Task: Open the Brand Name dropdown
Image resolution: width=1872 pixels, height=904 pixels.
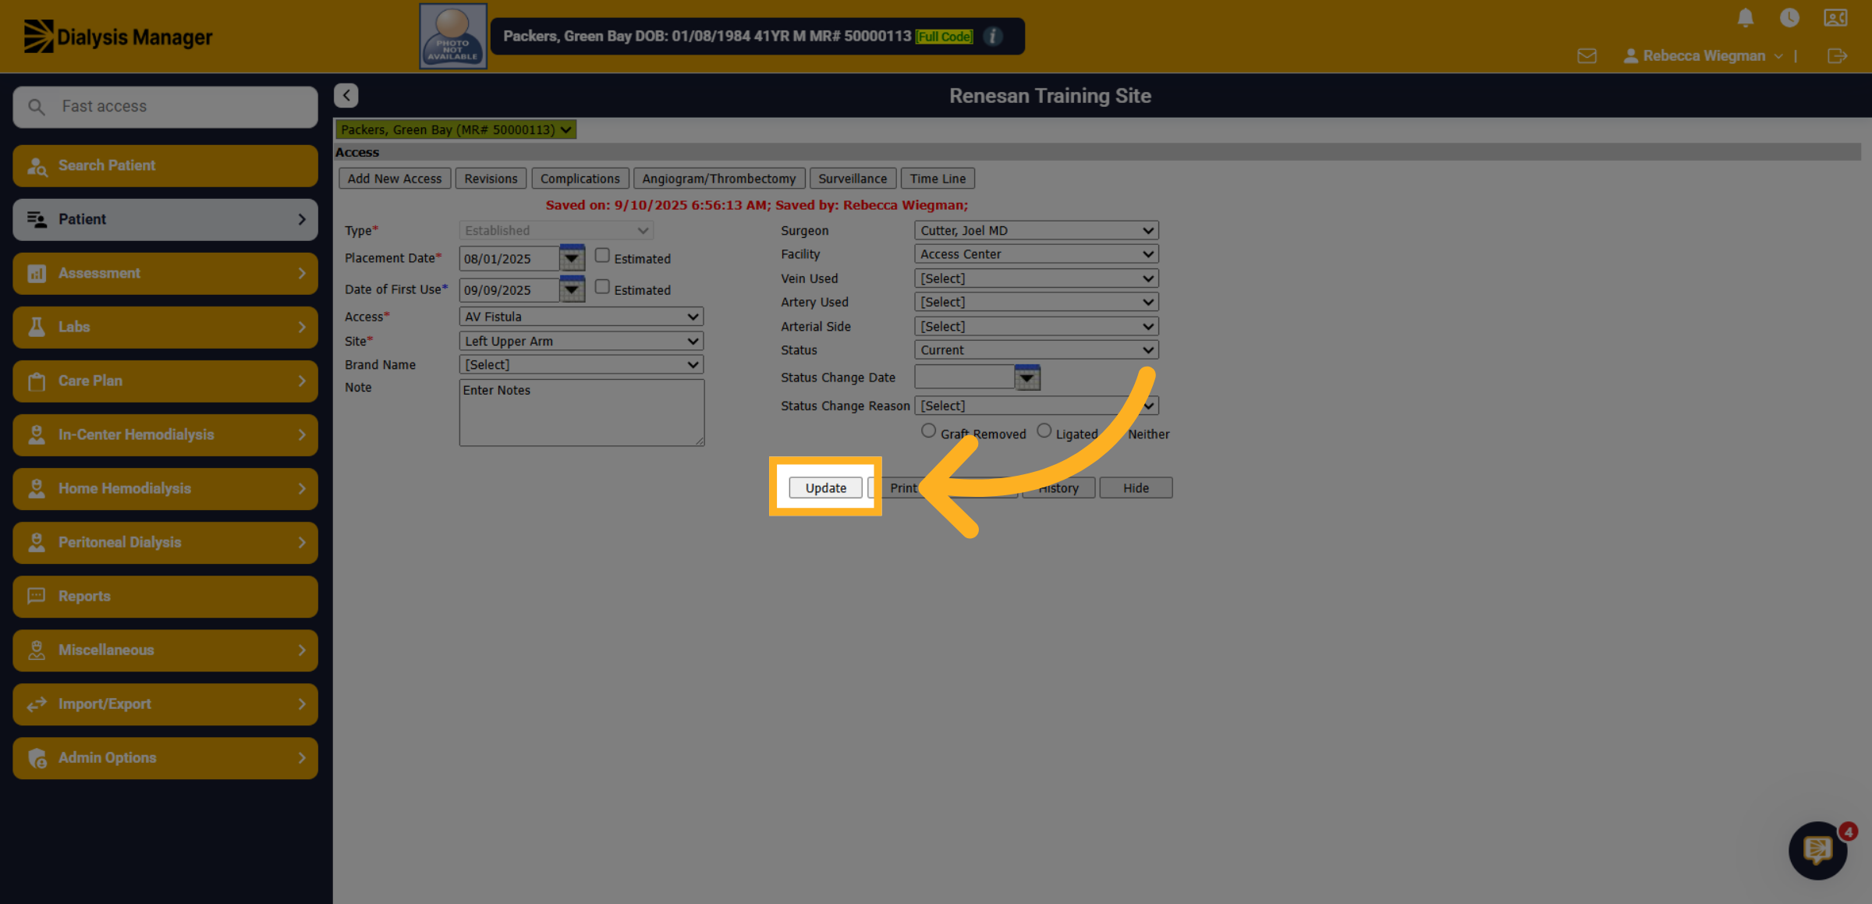Action: click(x=581, y=364)
